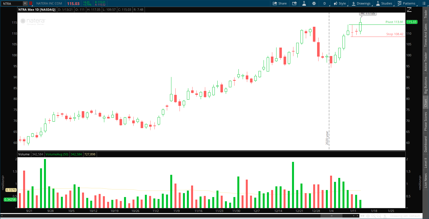Image resolution: width=429 pixels, height=219 pixels.
Task: Open the Phase Scores side tab
Action: pyautogui.click(x=426, y=121)
